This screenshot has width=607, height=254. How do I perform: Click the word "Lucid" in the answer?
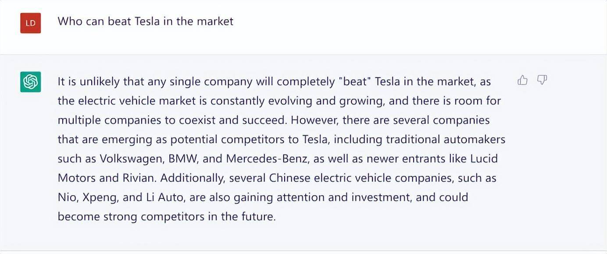484,159
